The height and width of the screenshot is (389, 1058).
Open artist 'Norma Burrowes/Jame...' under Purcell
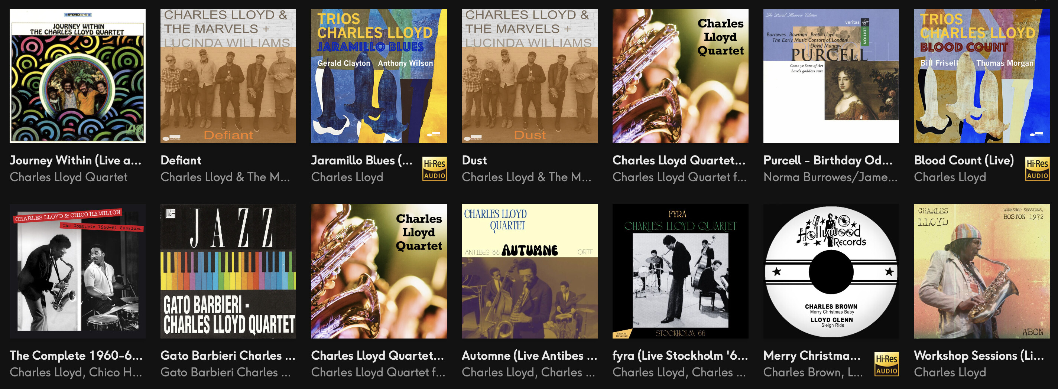pyautogui.click(x=831, y=177)
